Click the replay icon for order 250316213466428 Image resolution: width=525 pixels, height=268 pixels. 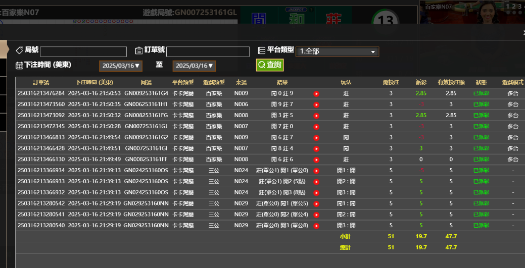pyautogui.click(x=316, y=149)
